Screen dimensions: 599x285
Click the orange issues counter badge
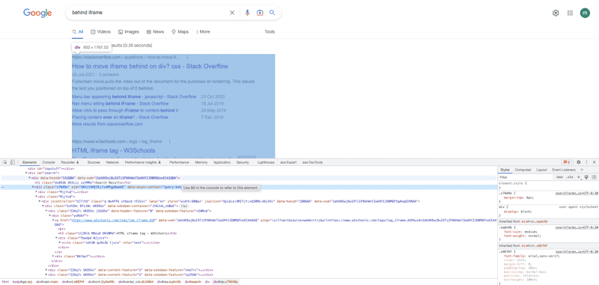coord(566,162)
